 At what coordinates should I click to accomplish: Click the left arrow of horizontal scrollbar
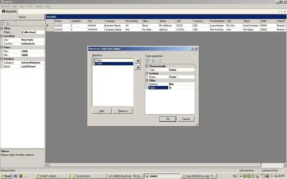(x=48, y=165)
